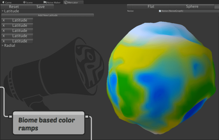Switch the preview to Flat mode
Image resolution: width=219 pixels, height=140 pixels.
click(x=151, y=7)
